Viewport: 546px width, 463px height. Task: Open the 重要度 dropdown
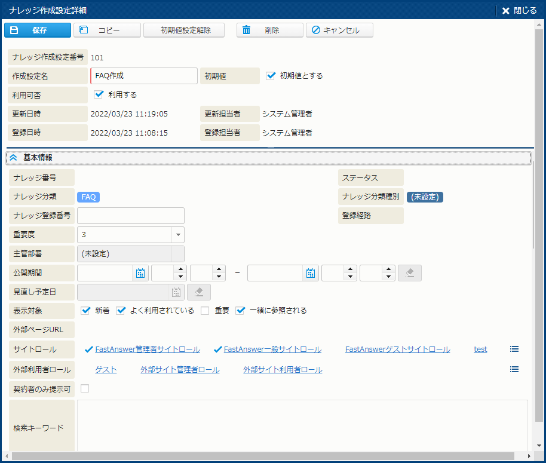pyautogui.click(x=178, y=235)
